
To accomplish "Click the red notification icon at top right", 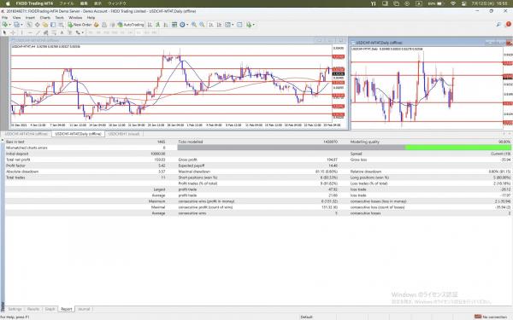I will 509,24.
